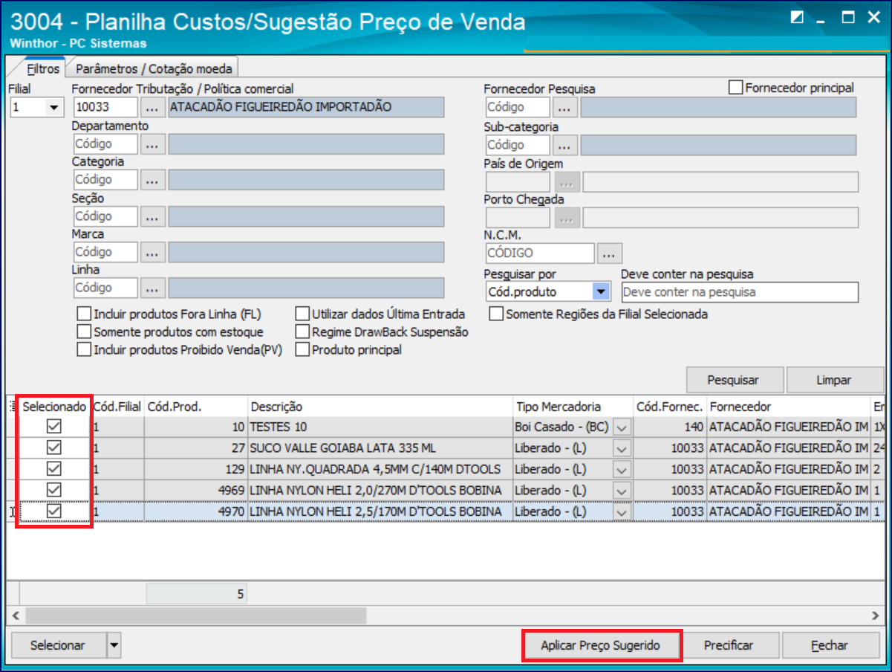Screen dimensions: 892x672
Task: Open the Seção lookup ellipsis button
Action: point(152,216)
